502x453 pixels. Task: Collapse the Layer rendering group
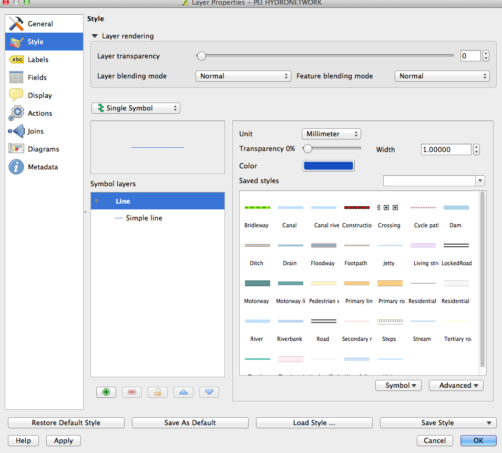click(x=95, y=36)
